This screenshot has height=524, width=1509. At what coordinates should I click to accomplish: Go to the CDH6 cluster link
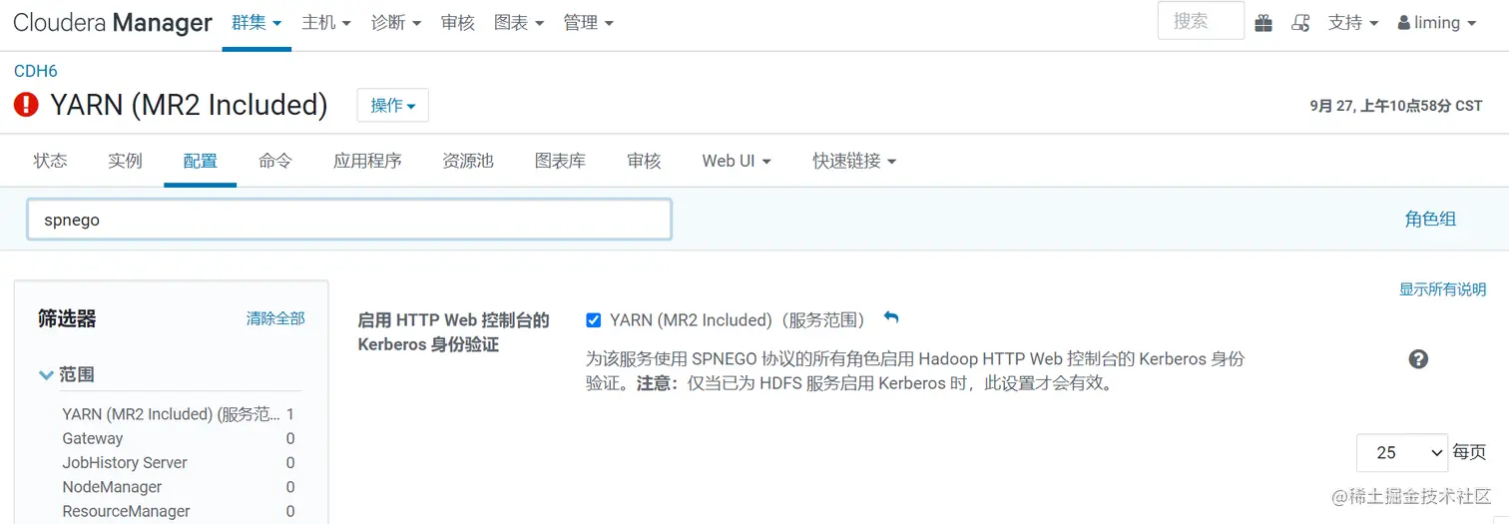[x=36, y=71]
